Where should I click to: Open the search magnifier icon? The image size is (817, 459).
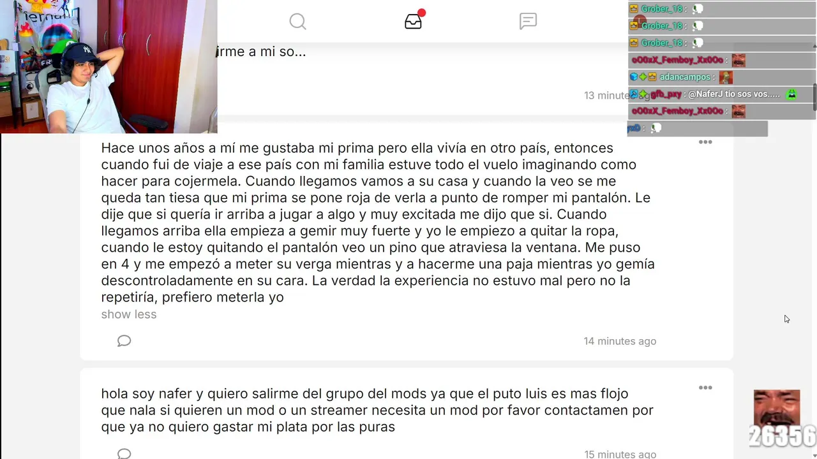click(x=297, y=22)
